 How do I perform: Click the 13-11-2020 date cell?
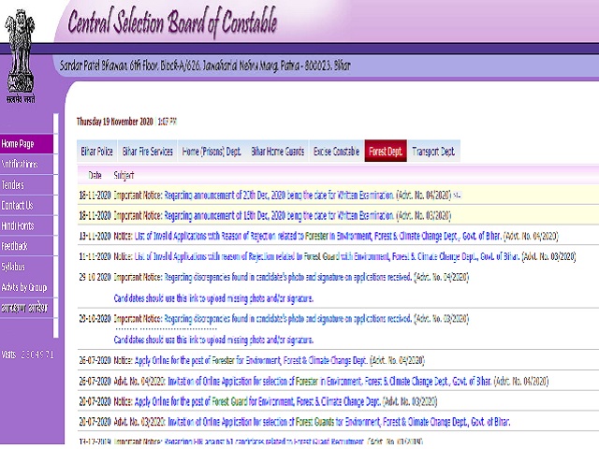pyautogui.click(x=95, y=236)
